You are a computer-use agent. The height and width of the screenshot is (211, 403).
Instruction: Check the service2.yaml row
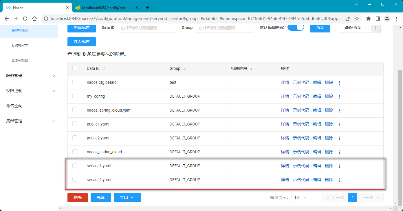75,179
